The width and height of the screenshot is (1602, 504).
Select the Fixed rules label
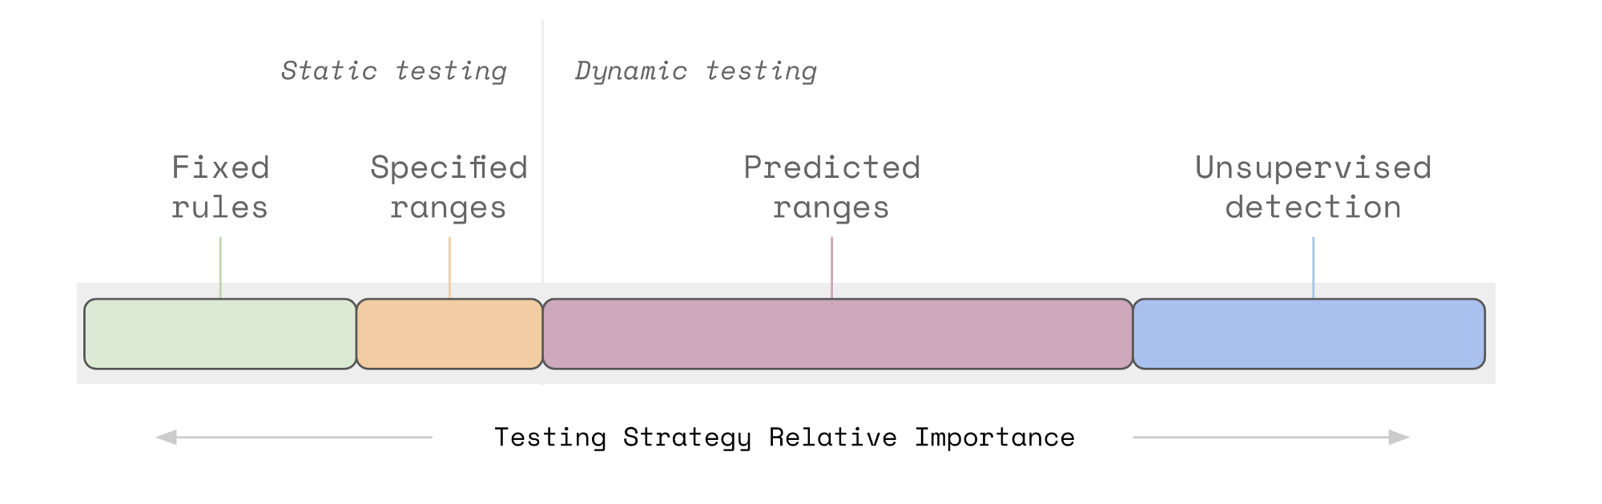point(220,187)
